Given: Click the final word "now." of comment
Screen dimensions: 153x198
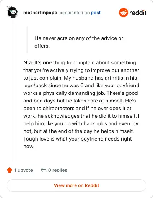Looking at the screenshot, I should [29, 146].
